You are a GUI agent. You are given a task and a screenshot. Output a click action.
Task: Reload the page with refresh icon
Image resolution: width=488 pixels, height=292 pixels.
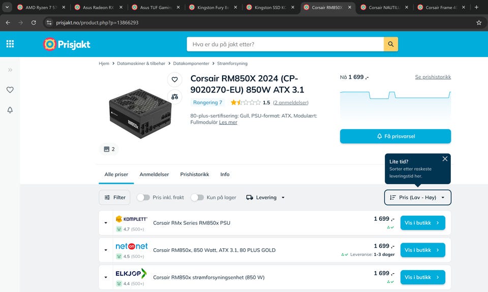(x=34, y=23)
